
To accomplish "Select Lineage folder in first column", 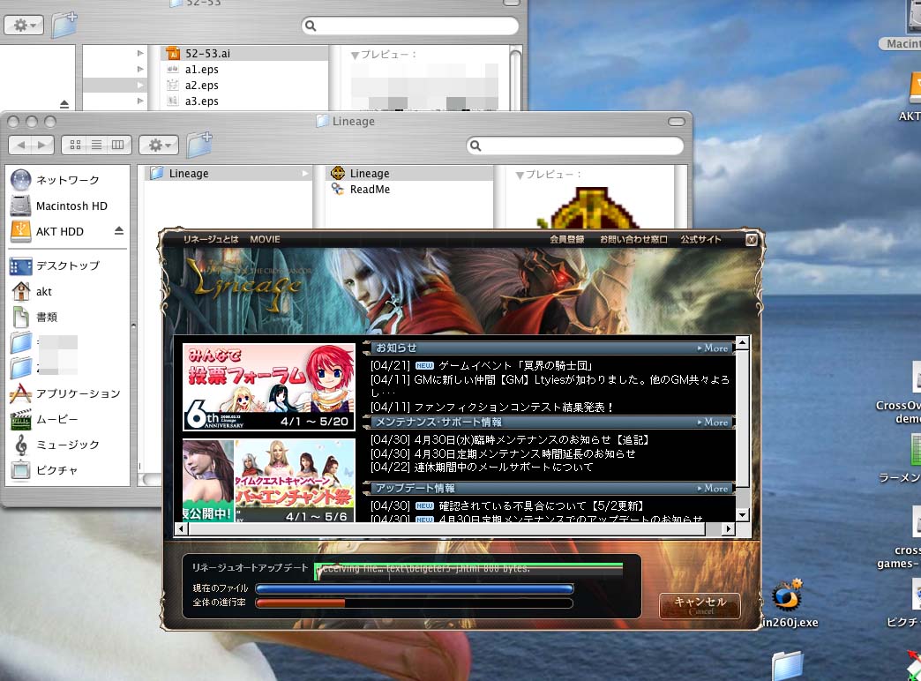I will (228, 173).
